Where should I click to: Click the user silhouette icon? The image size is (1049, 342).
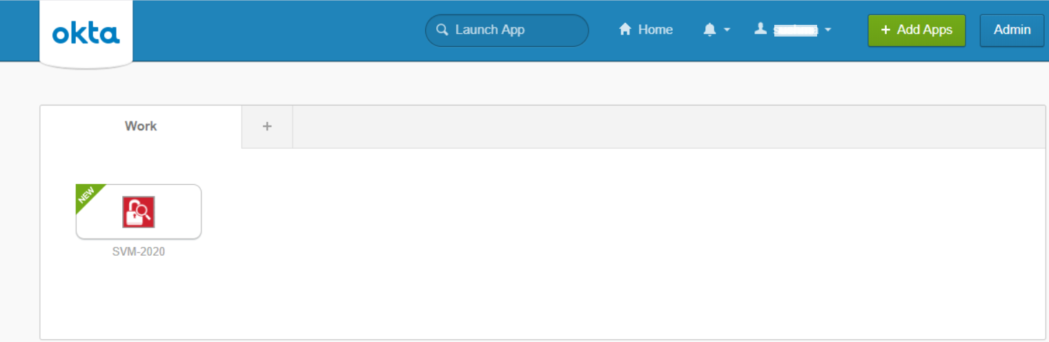[761, 29]
